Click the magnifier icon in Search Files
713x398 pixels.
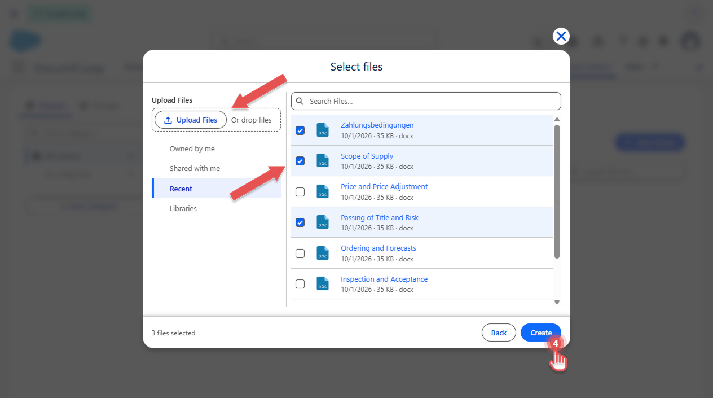300,101
